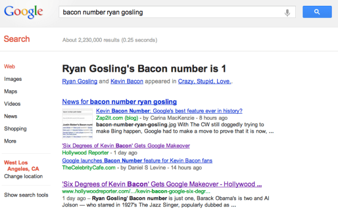The height and width of the screenshot is (215, 338).
Task: Go to Videos results
Action: pyautogui.click(x=12, y=104)
